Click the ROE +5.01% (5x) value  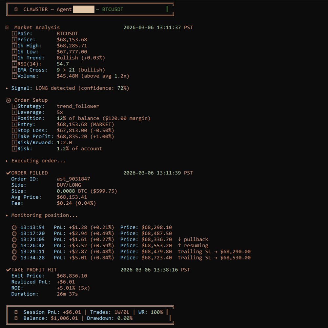pos(73,288)
